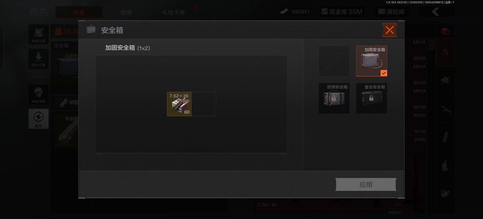Select the locked 防弹安全箱 case

(x=334, y=98)
